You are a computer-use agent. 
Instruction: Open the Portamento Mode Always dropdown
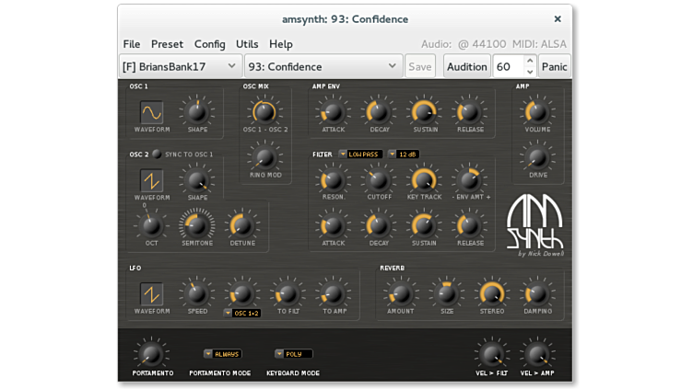coord(223,354)
